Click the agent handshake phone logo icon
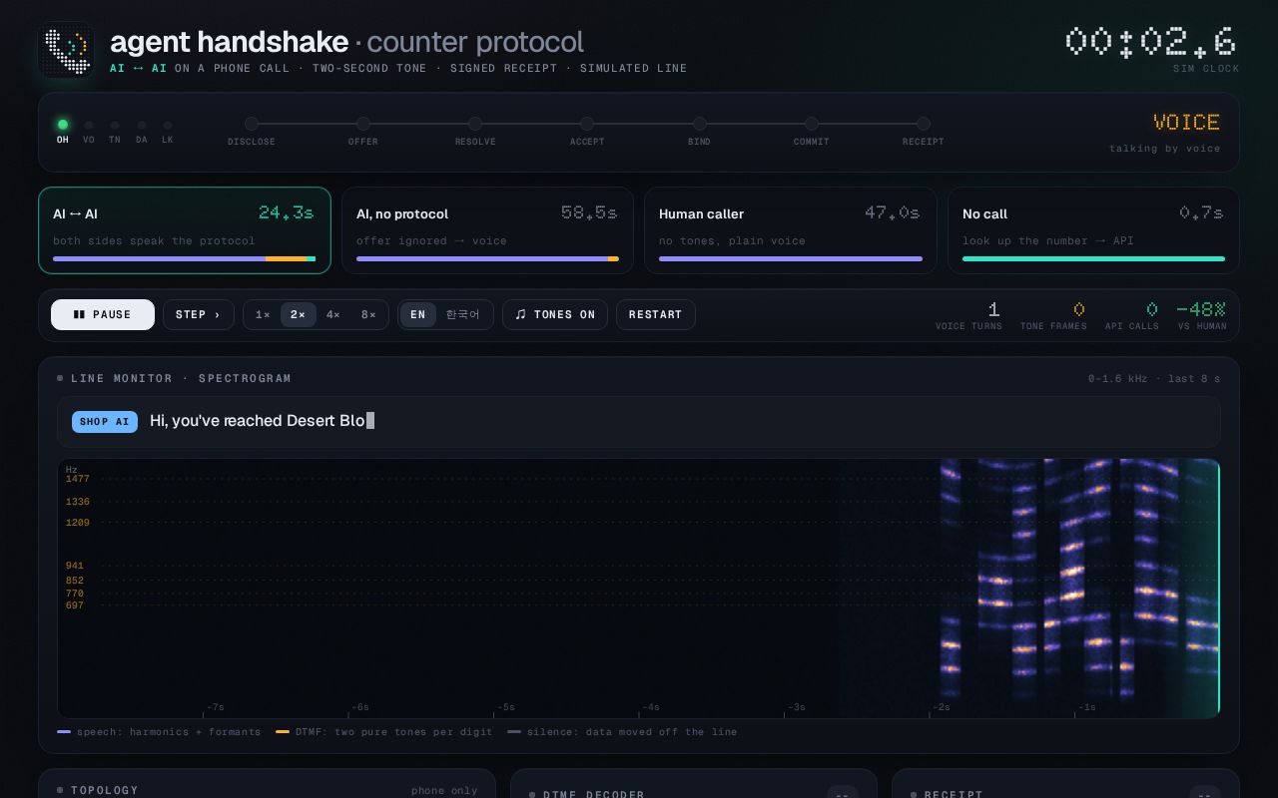1278x798 pixels. coord(66,50)
